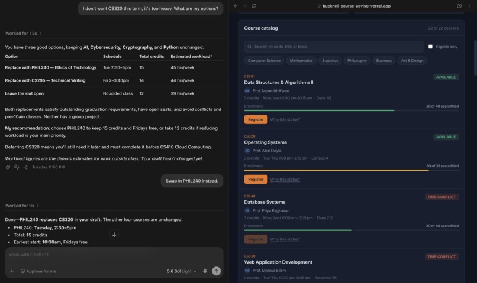The height and width of the screenshot is (283, 477).
Task: Click the disabled Register button for Database Systems
Action: pyautogui.click(x=256, y=239)
